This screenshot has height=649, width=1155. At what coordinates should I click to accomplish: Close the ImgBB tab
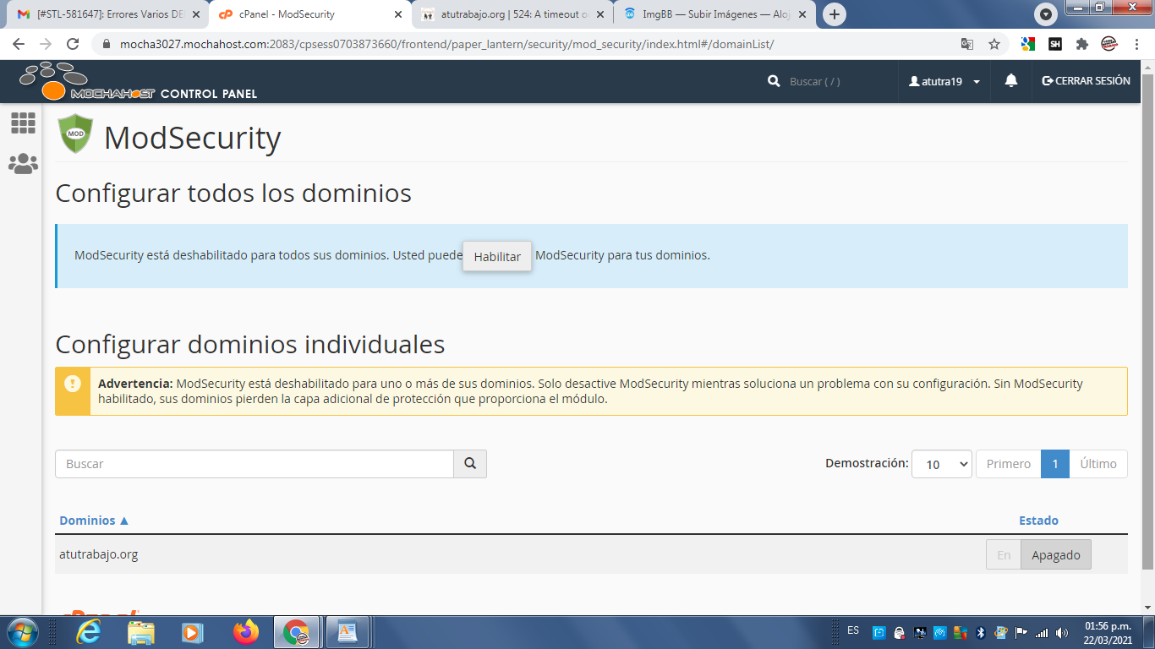coord(802,14)
